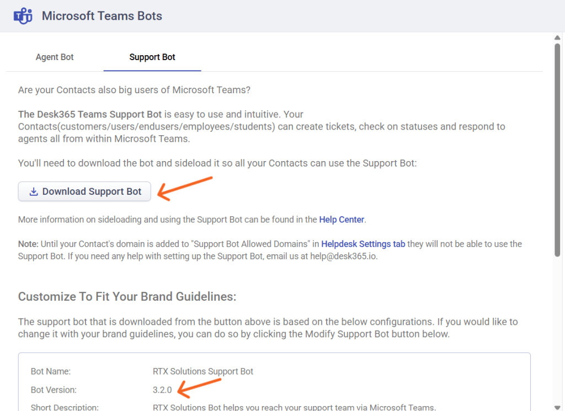Viewport: 565px width, 411px height.
Task: Click the Microsoft Teams Bots page title
Action: pos(102,16)
